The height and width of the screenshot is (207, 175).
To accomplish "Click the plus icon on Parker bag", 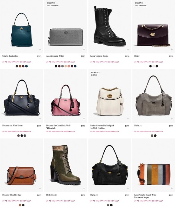I will tap(172, 49).
